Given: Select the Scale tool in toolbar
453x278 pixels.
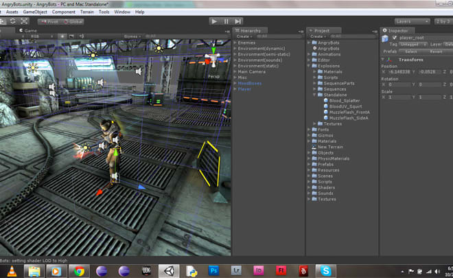Looking at the screenshot, I should (x=24, y=21).
